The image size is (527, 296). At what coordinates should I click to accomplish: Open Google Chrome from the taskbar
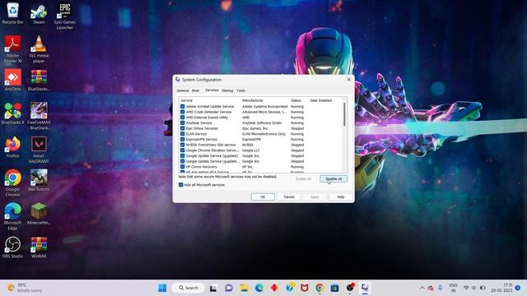tap(319, 288)
